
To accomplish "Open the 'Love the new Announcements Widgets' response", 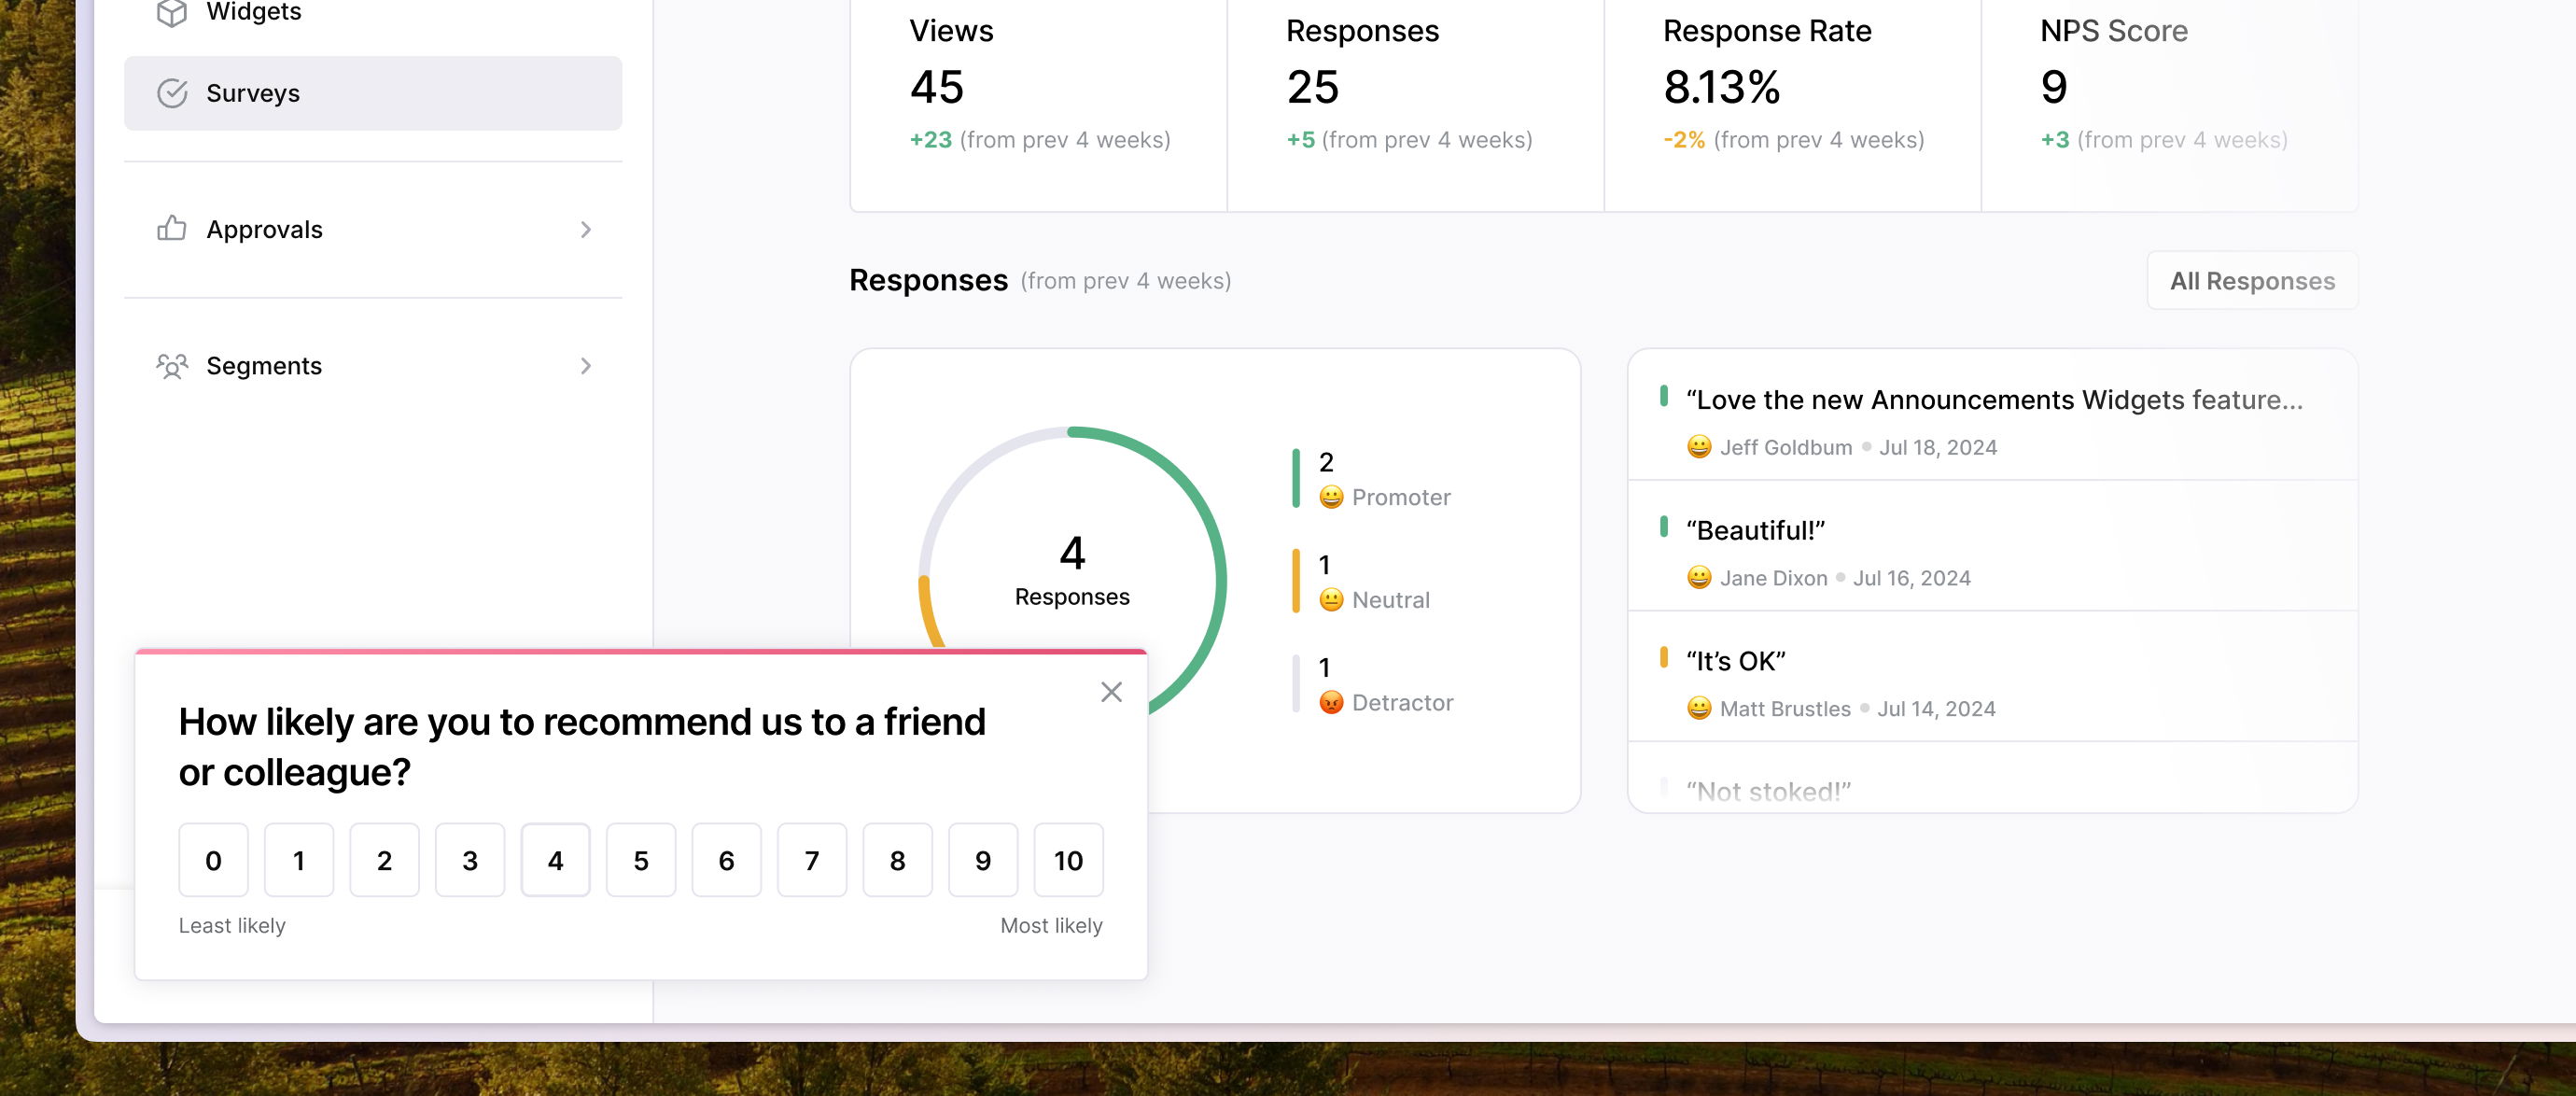I will pos(1992,415).
